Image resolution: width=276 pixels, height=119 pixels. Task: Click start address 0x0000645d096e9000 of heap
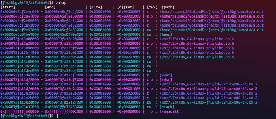pos(19,34)
